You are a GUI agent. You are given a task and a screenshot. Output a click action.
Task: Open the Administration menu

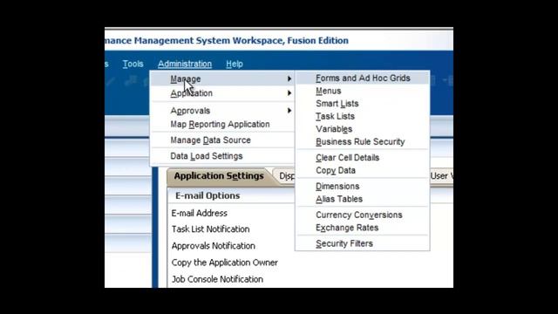click(x=185, y=64)
